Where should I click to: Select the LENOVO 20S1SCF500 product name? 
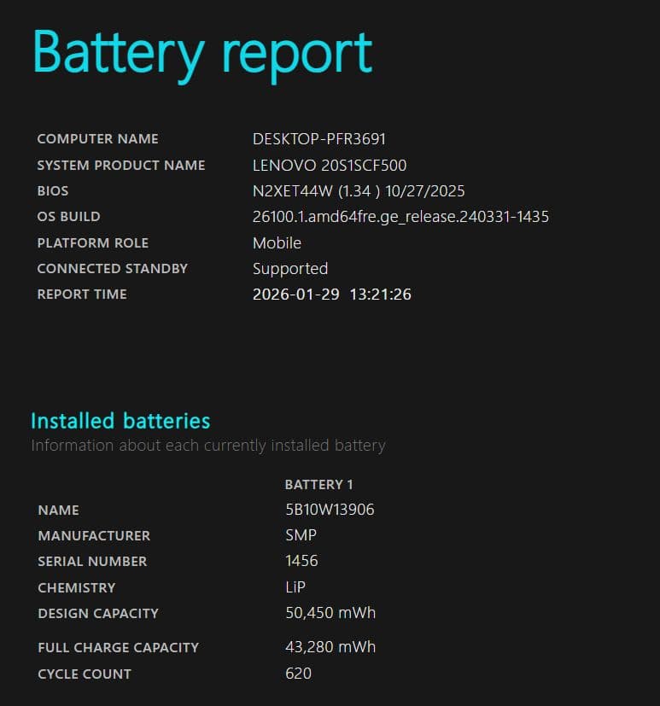tap(330, 165)
